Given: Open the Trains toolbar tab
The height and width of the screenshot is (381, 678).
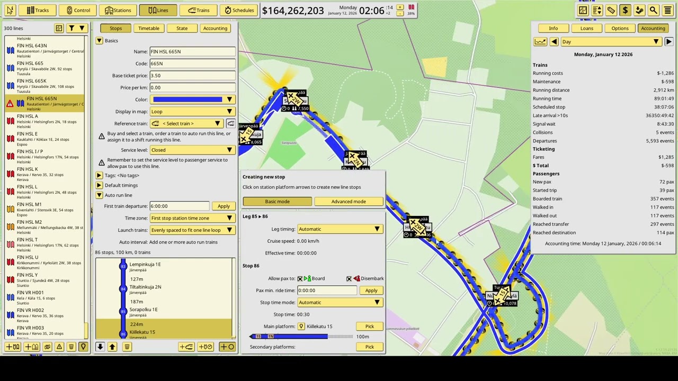Looking at the screenshot, I should click(199, 10).
